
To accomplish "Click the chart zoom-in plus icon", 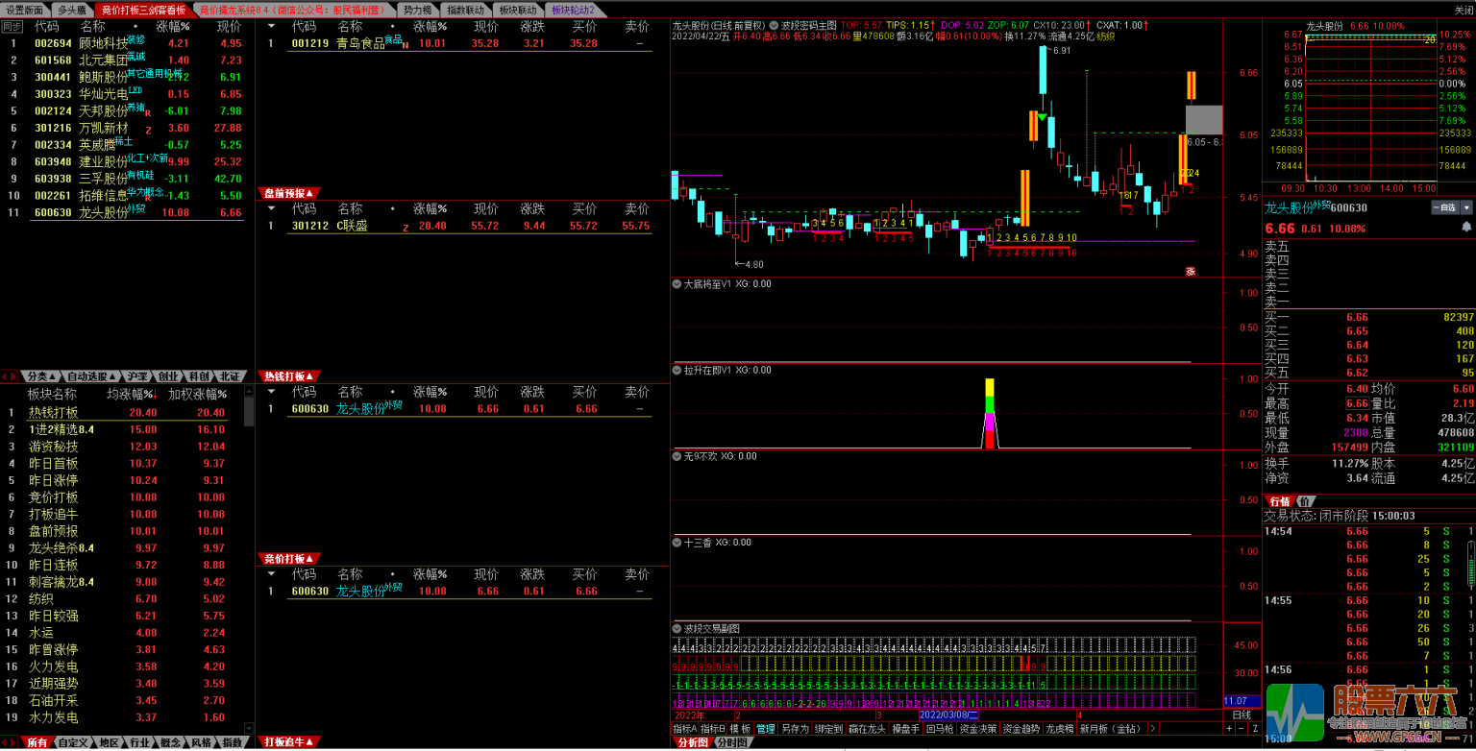I will click(1229, 729).
